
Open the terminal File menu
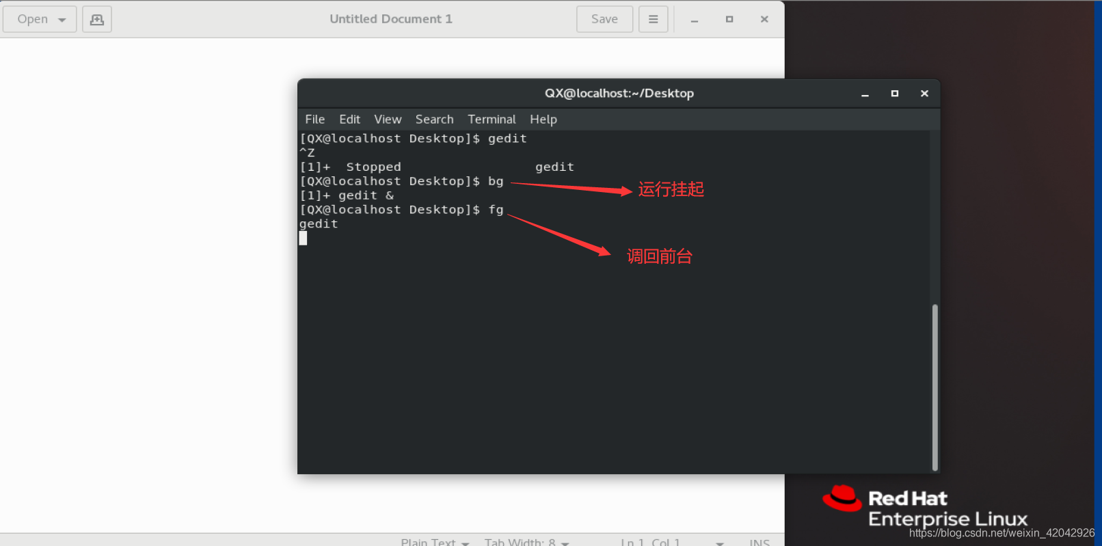[315, 119]
